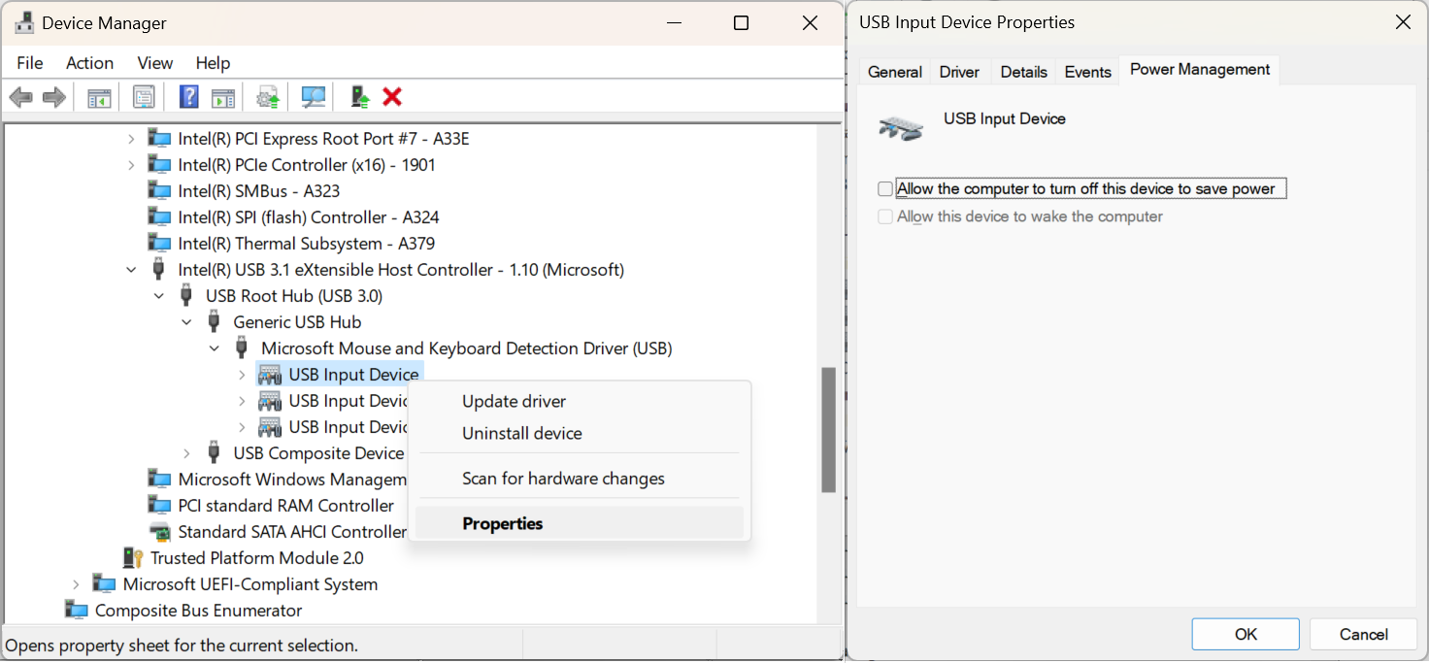Click USB plug icon beside Generic USB Hub

(215, 322)
